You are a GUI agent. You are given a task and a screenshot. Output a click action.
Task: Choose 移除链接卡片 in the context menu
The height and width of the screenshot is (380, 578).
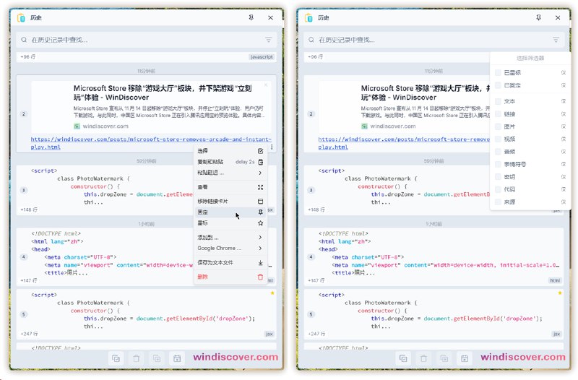(x=230, y=202)
